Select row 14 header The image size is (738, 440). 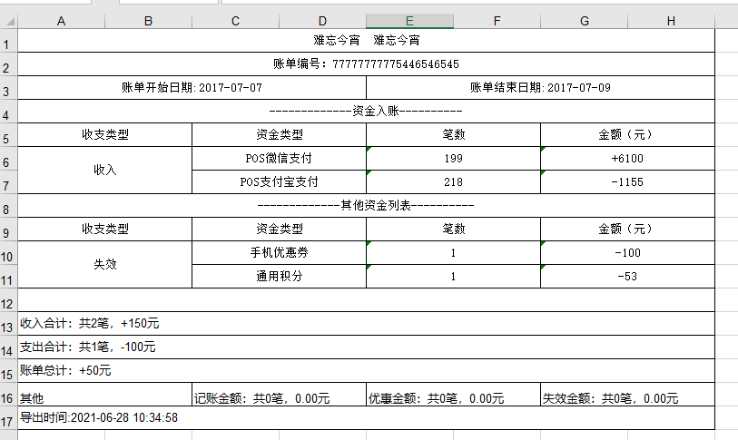point(8,347)
